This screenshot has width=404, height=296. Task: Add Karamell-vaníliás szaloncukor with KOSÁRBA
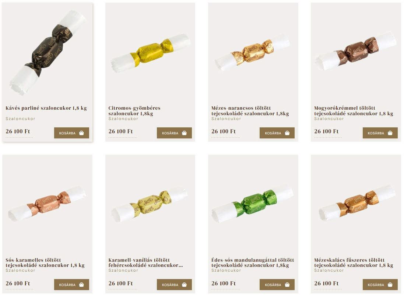(x=174, y=285)
